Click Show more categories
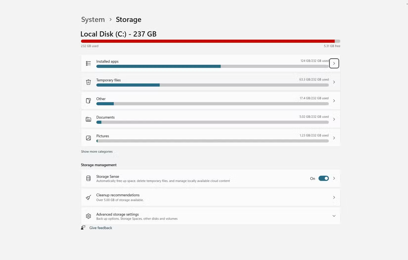The image size is (408, 260). click(97, 151)
